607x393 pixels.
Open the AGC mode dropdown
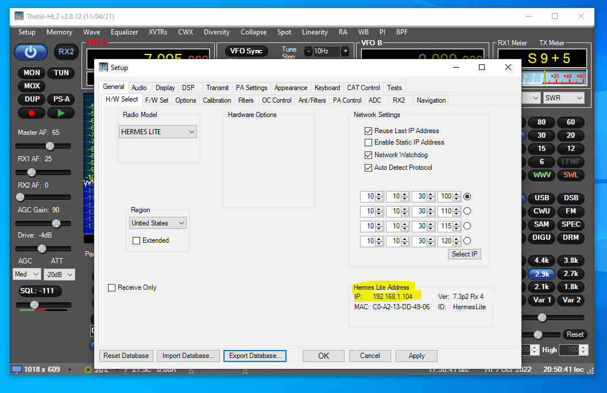27,274
